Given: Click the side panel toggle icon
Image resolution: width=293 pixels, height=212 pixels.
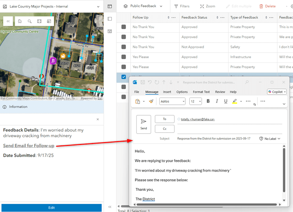Looking at the screenshot, I should (110, 19).
